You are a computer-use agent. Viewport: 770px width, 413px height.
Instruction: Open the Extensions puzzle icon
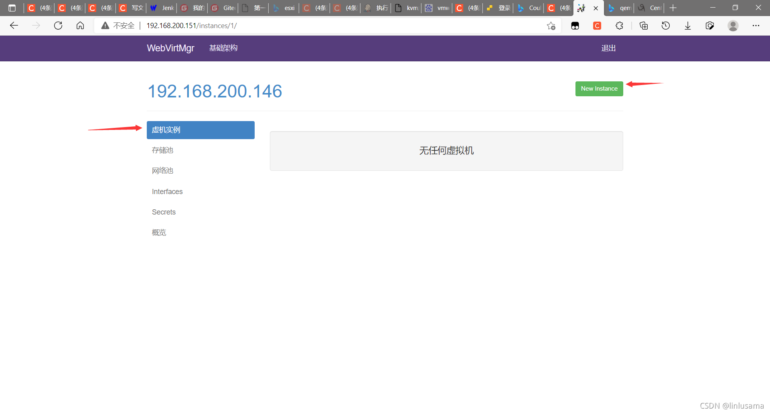(619, 26)
